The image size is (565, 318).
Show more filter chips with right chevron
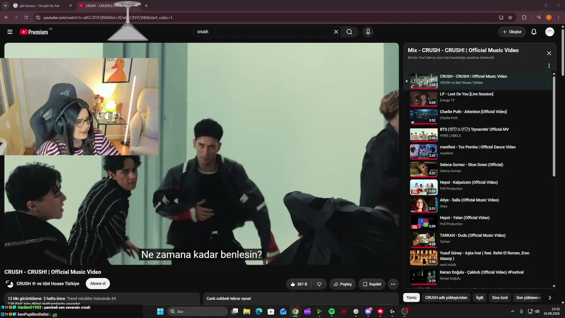(550, 298)
